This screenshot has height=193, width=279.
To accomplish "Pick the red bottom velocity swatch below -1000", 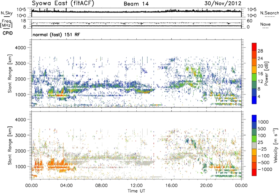I will pyautogui.click(x=254, y=172).
